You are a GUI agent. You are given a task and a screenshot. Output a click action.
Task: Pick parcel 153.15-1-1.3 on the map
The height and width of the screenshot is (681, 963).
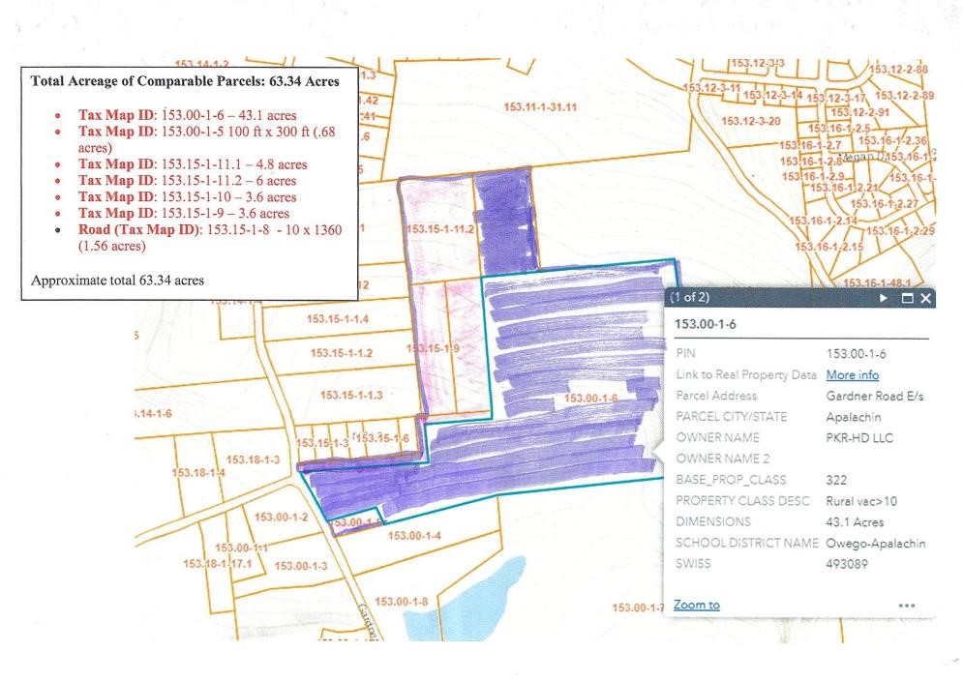point(350,395)
